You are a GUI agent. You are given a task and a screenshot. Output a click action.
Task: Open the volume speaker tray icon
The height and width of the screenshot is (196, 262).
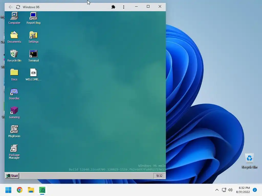pyautogui.click(x=230, y=190)
